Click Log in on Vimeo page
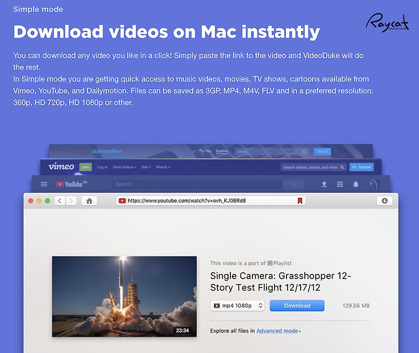 point(102,167)
